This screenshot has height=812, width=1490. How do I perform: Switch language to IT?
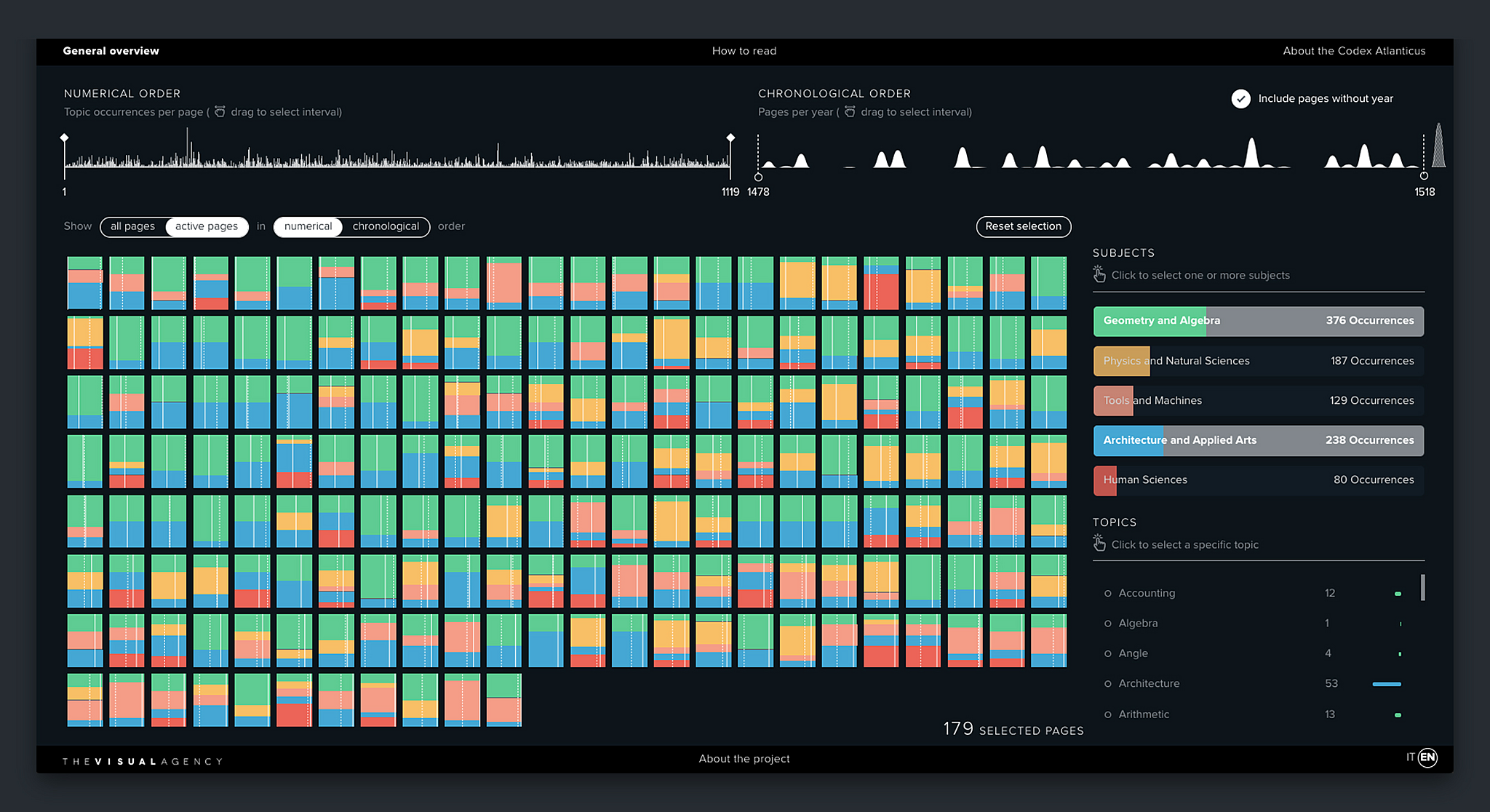[1411, 757]
